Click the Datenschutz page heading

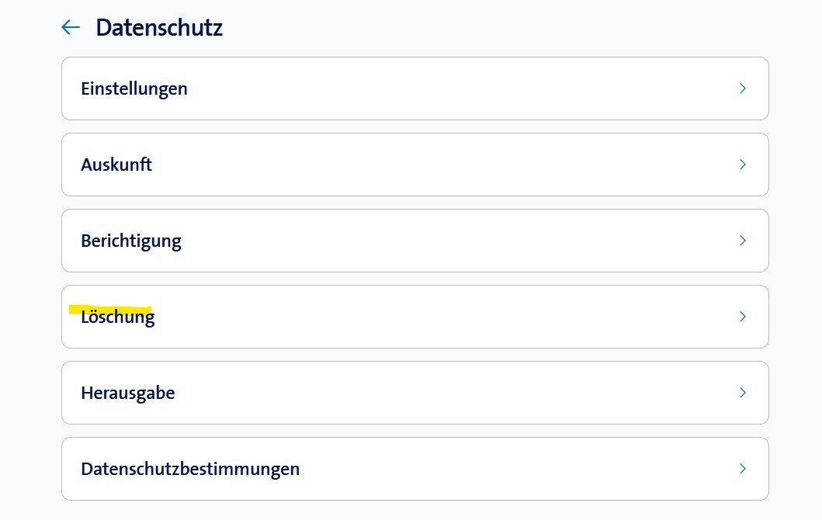pos(159,28)
